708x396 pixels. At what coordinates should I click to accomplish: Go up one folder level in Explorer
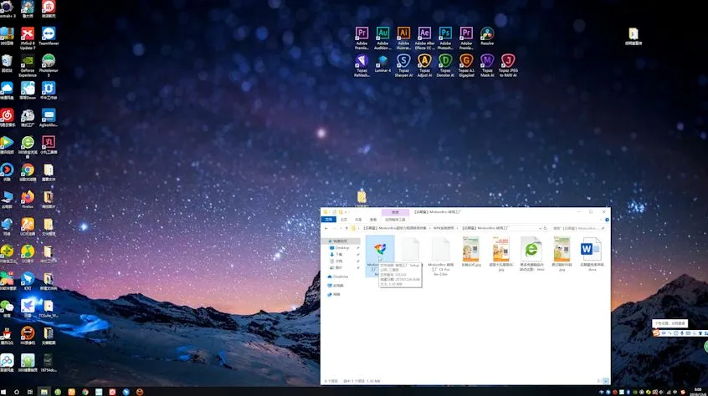[346, 228]
